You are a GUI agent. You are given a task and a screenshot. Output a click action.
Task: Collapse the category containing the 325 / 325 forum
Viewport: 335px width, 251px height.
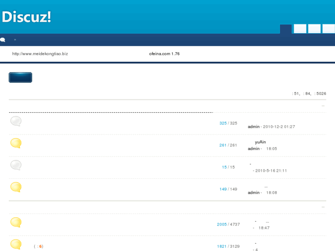coord(323,106)
